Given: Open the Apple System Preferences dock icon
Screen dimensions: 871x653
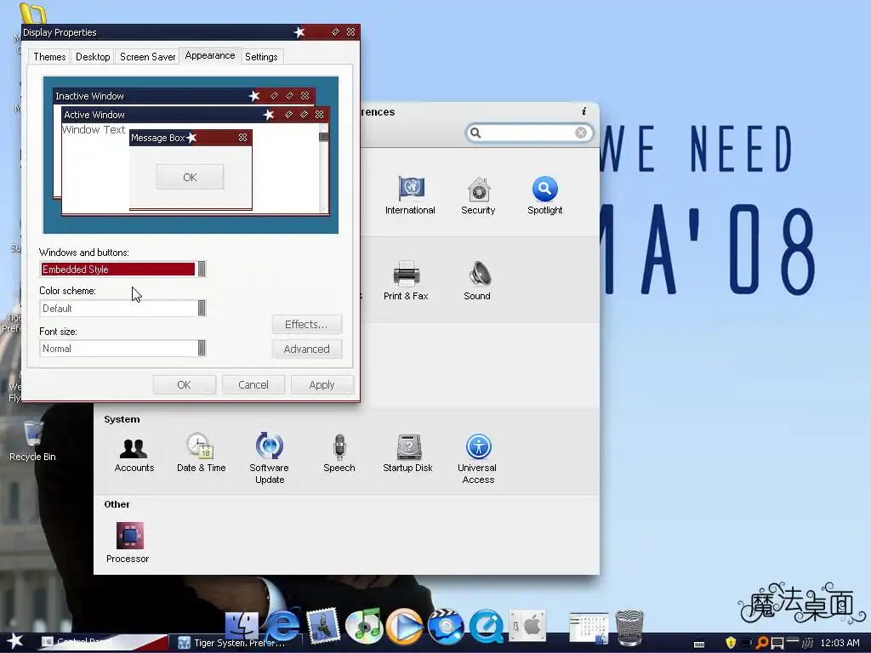Looking at the screenshot, I should 527,626.
